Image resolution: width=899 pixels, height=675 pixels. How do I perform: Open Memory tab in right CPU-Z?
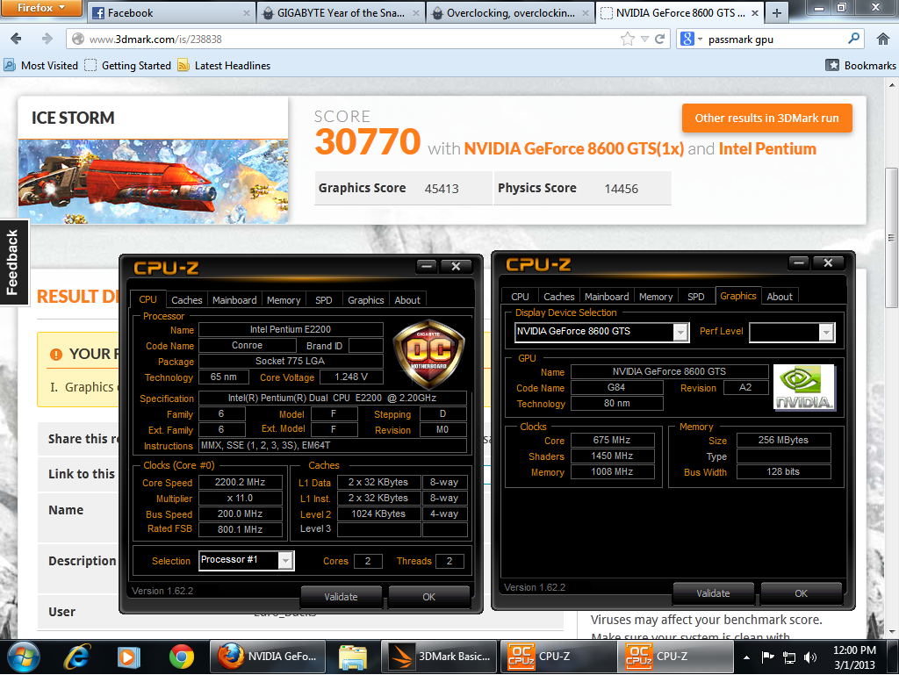click(655, 297)
